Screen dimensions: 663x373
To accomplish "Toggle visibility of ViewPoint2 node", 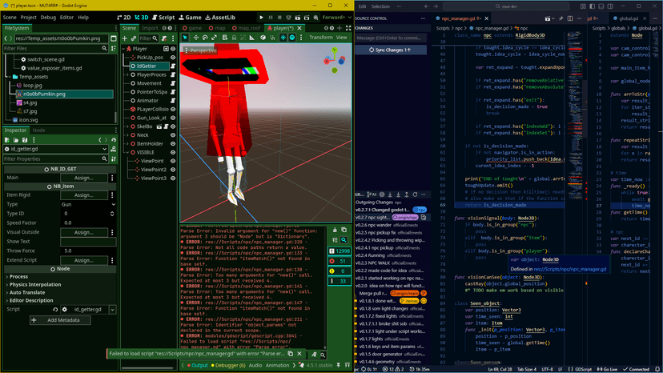I will pos(175,170).
